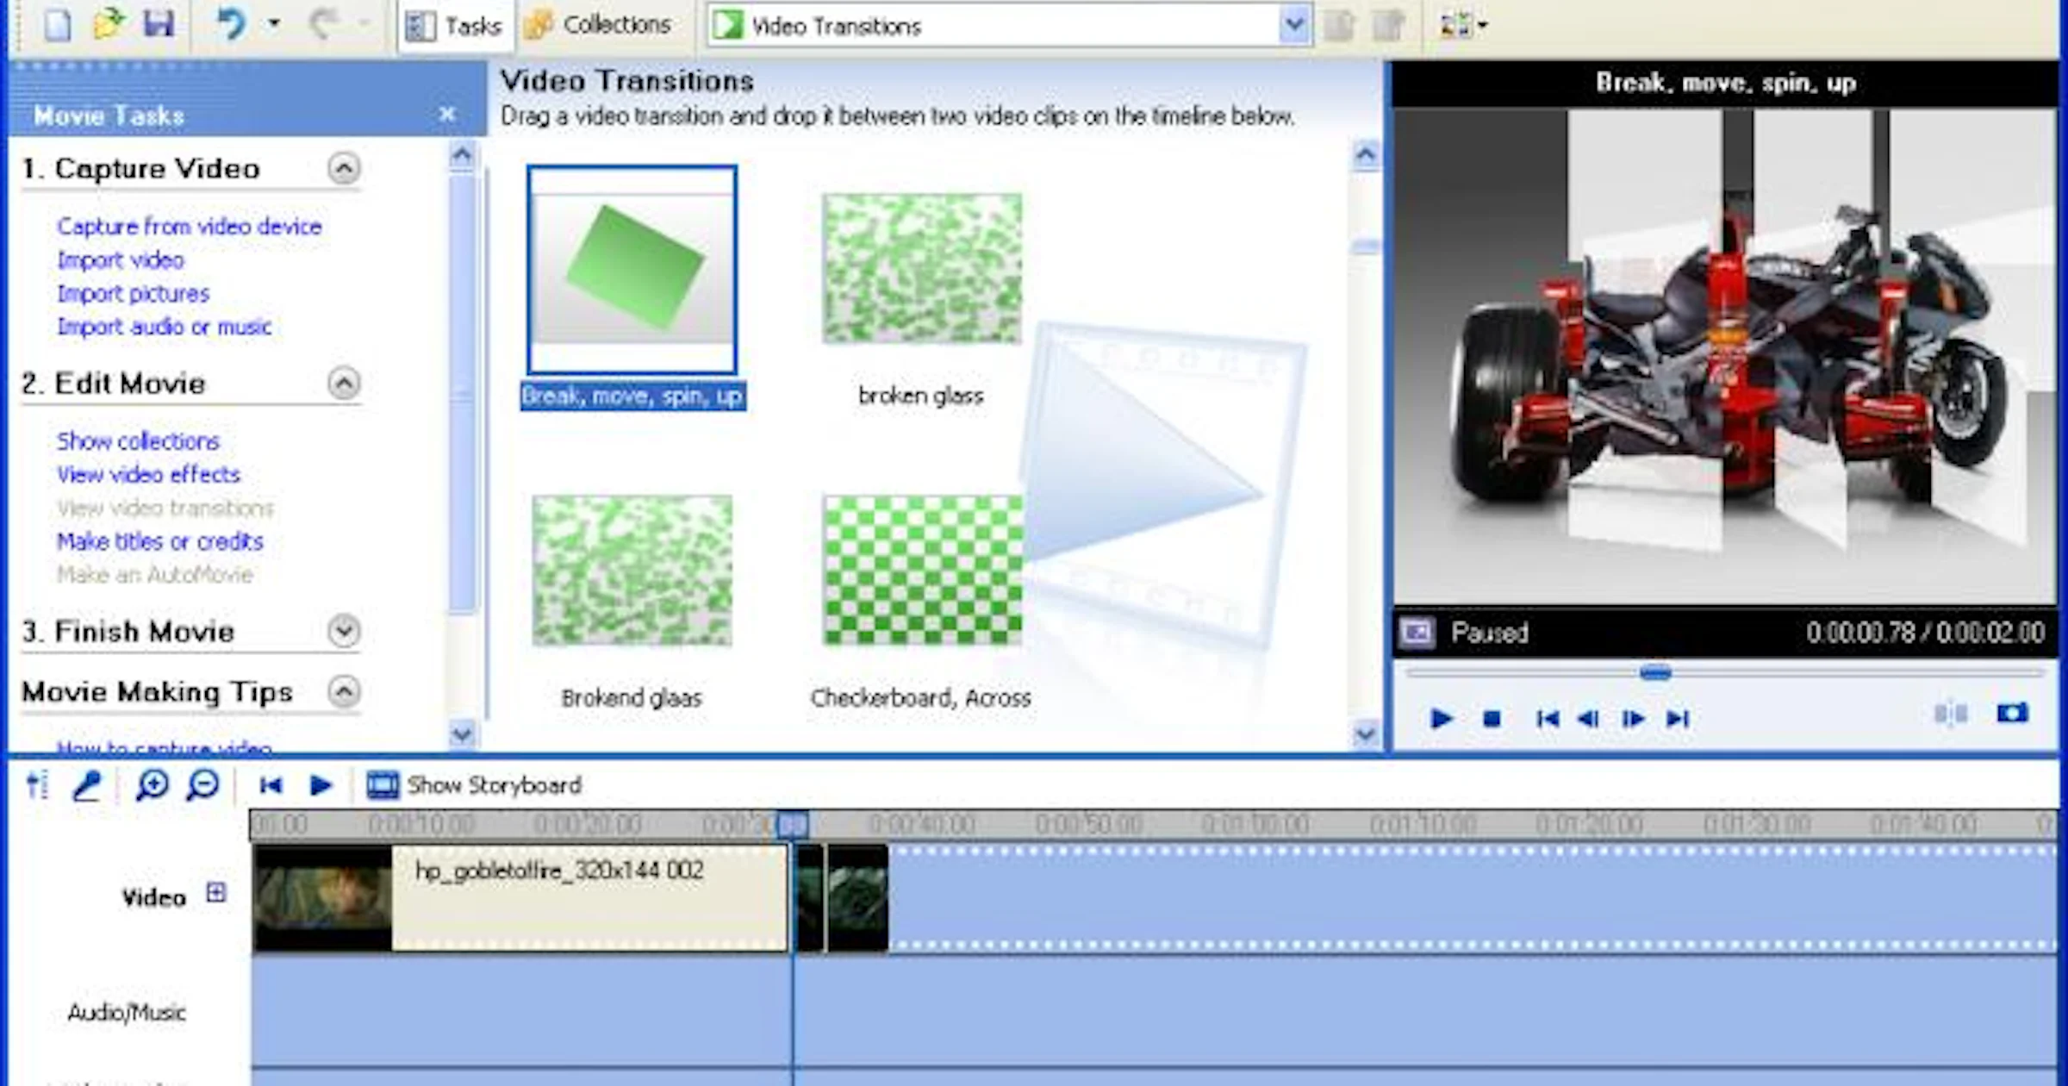
Task: Zoom out the timeline
Action: click(x=202, y=785)
